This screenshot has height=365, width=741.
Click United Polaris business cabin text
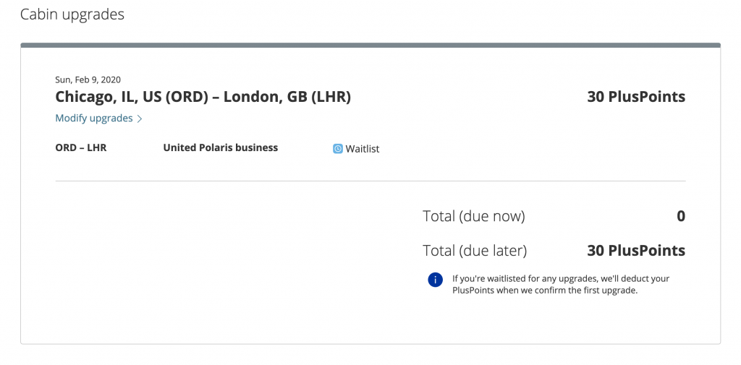tap(220, 147)
